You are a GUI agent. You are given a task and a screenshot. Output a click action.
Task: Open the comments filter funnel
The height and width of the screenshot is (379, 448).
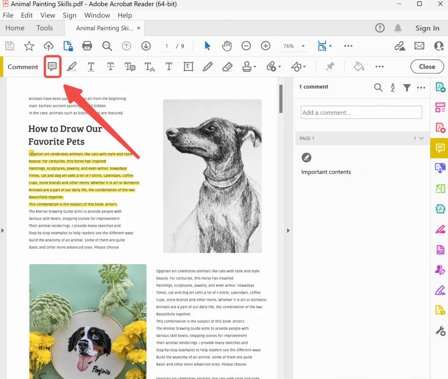tap(407, 87)
